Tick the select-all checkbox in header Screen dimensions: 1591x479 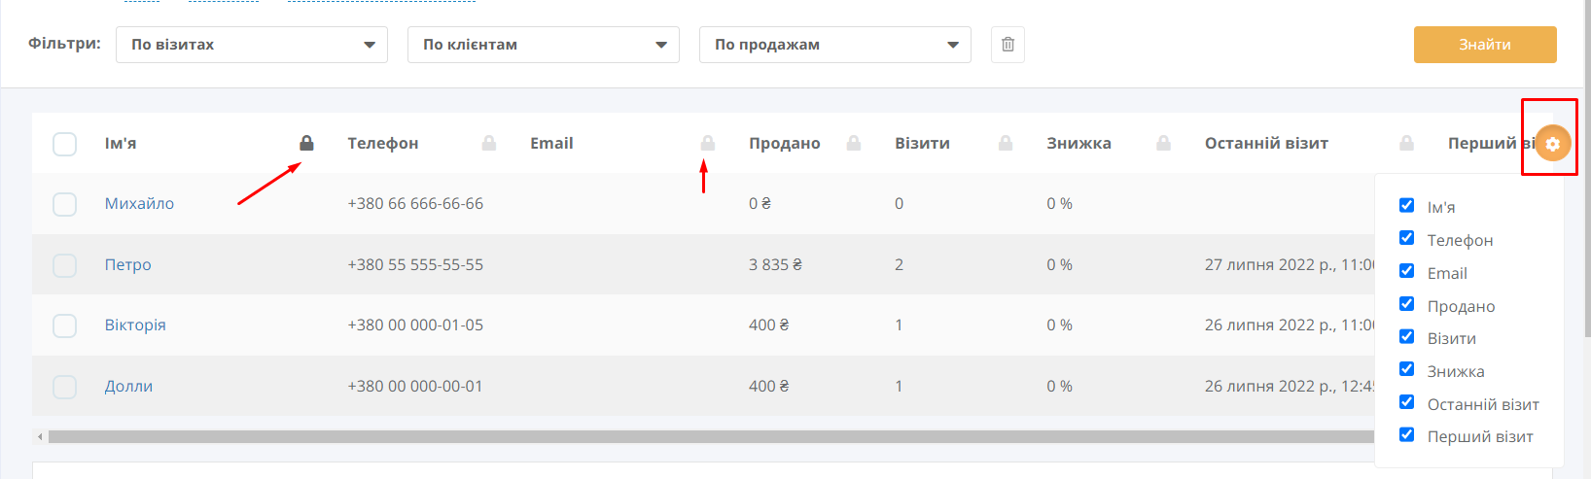coord(64,144)
